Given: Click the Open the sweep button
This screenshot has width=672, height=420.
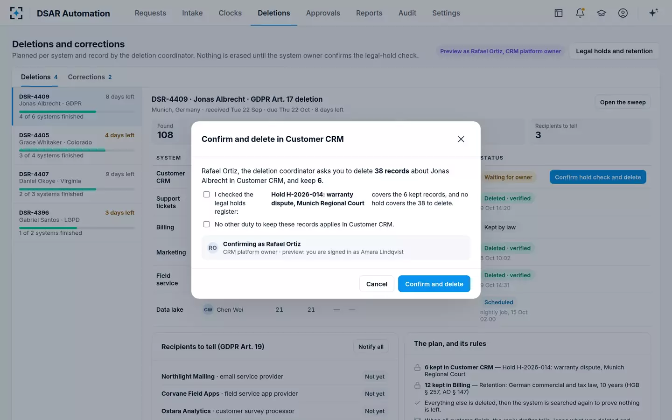Looking at the screenshot, I should [623, 102].
